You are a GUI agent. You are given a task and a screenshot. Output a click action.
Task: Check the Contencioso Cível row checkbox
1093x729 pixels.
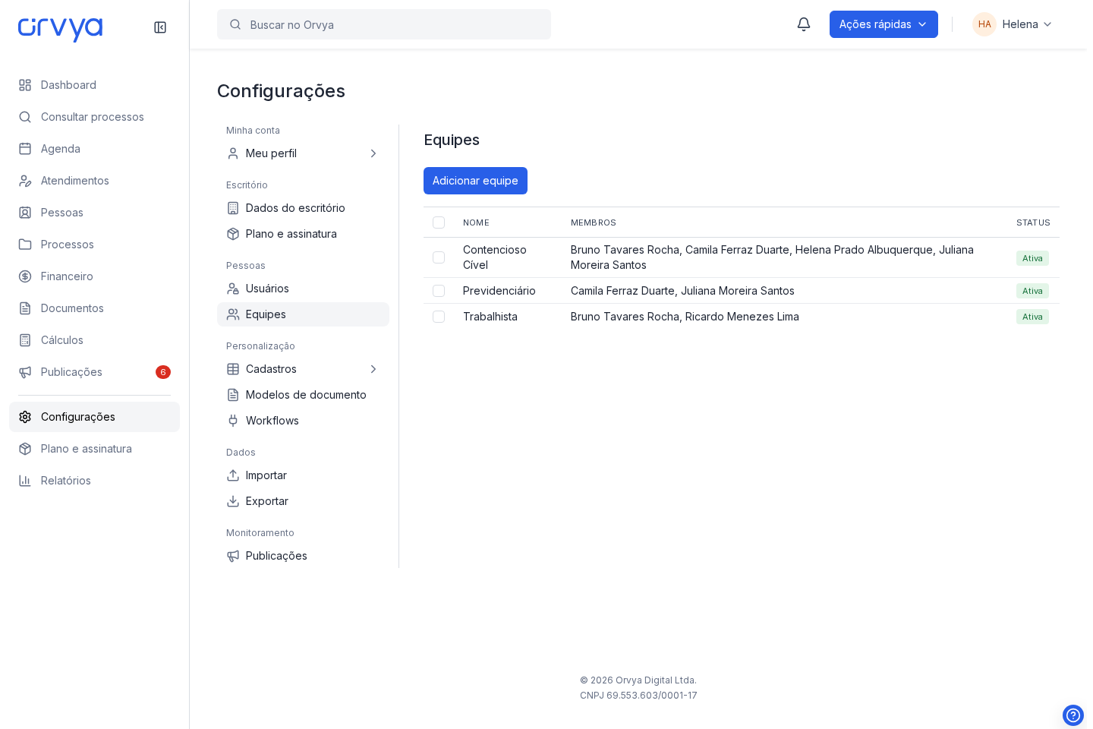pos(439,257)
